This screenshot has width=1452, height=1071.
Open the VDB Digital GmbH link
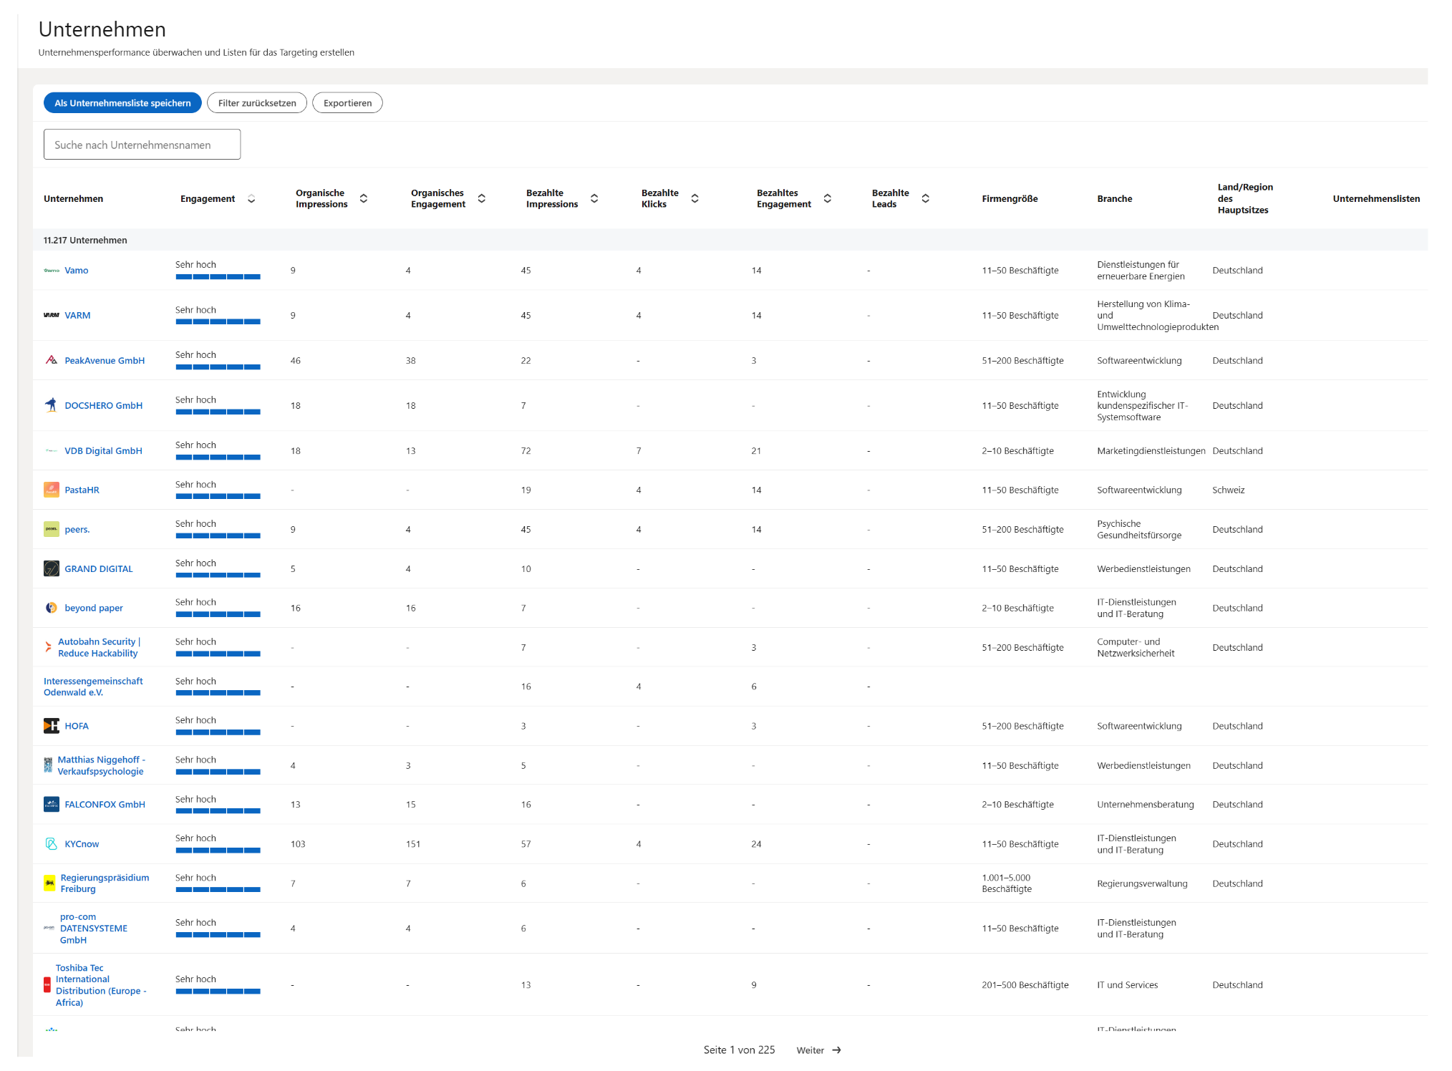click(x=103, y=451)
